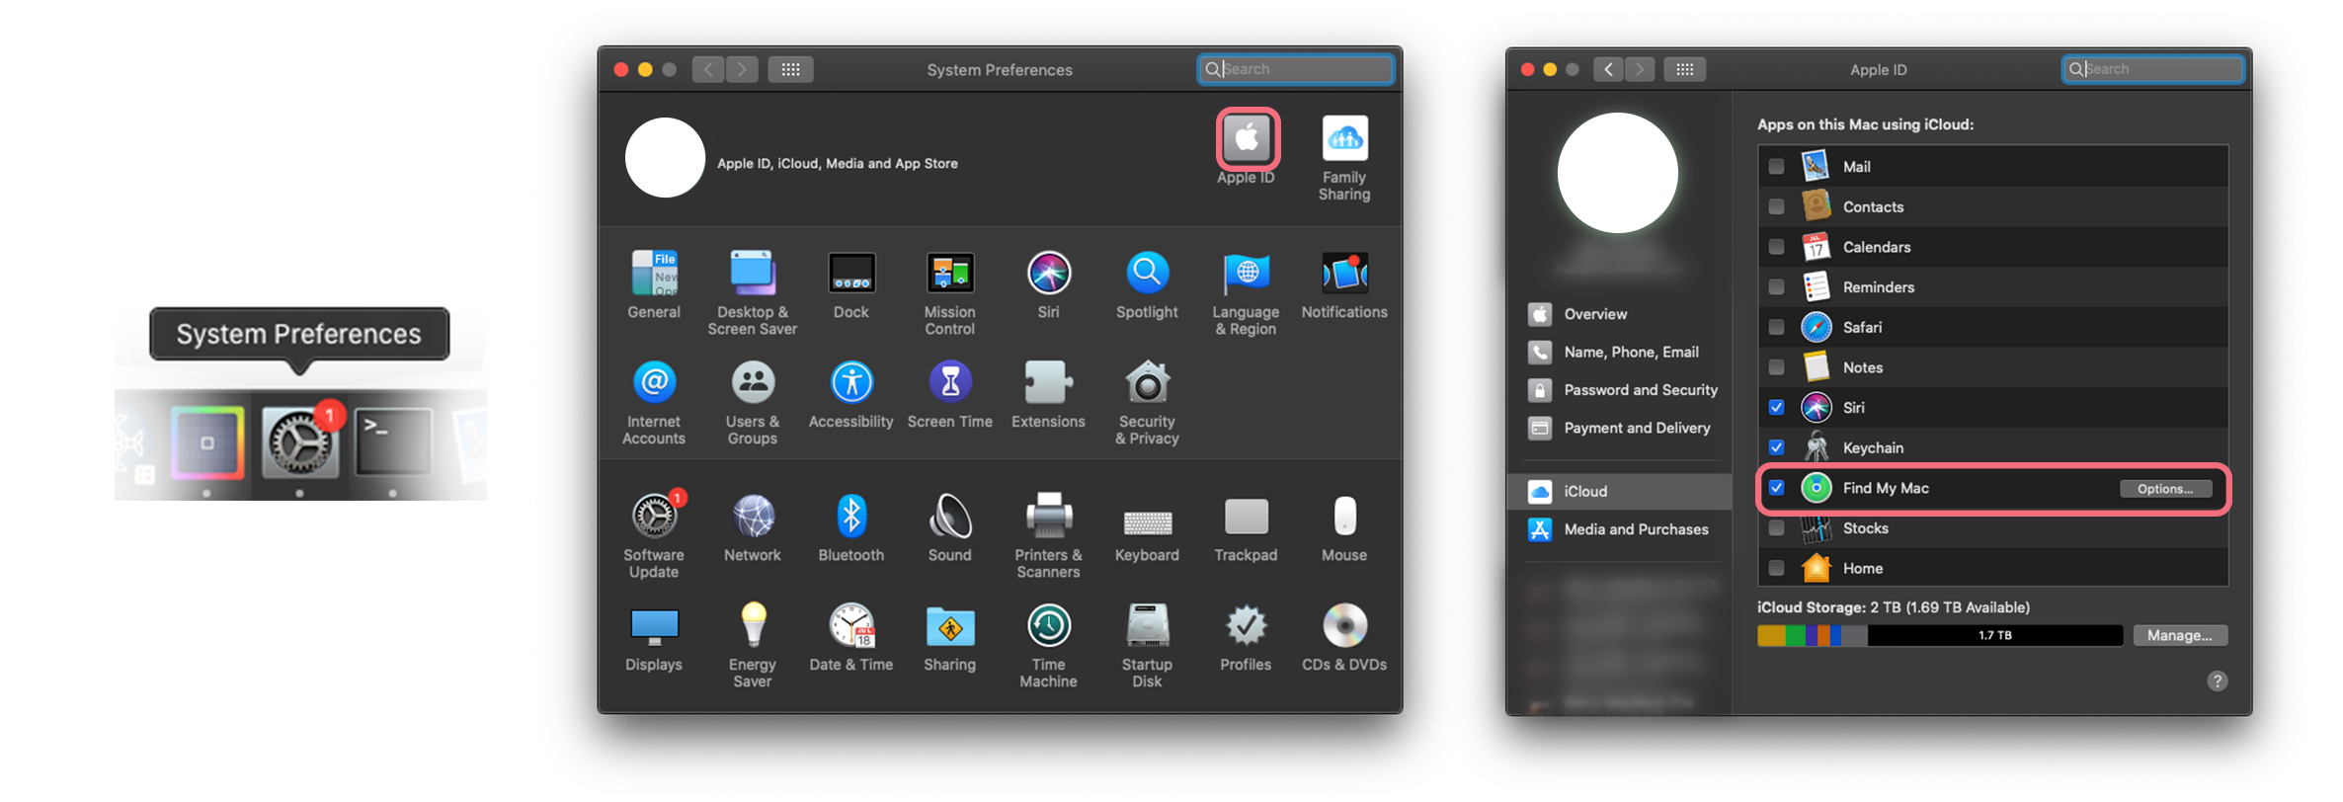The width and height of the screenshot is (2343, 802).
Task: Open Security & Privacy preferences
Action: click(1148, 382)
